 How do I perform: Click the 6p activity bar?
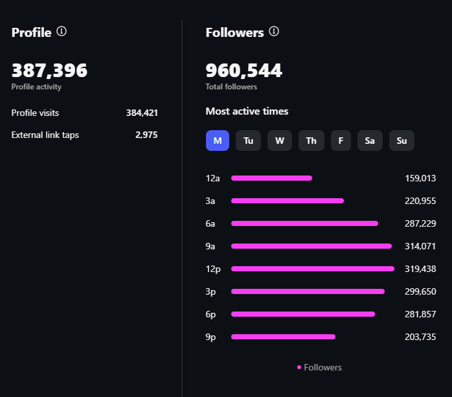tap(303, 314)
